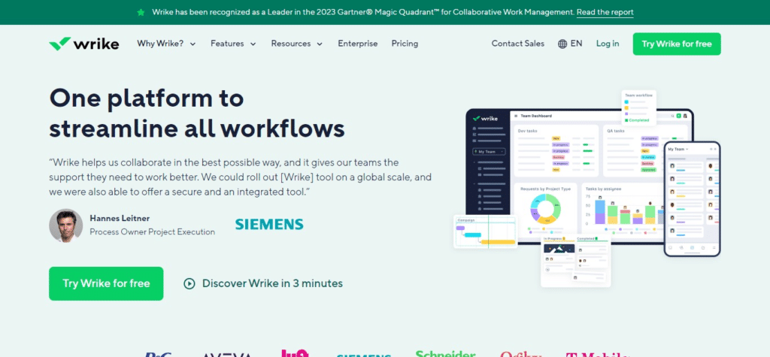Viewport: 770px width, 357px height.
Task: Open the Enterprise menu item
Action: click(358, 44)
